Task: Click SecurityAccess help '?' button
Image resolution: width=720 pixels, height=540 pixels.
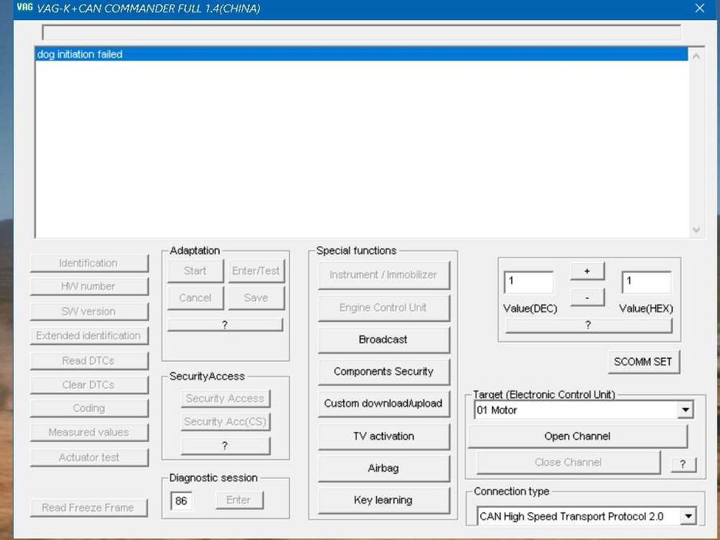Action: [225, 446]
